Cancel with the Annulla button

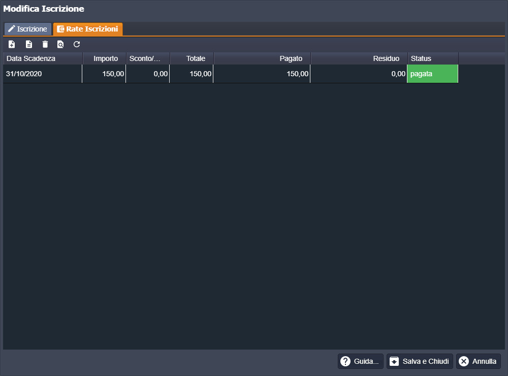(478, 361)
